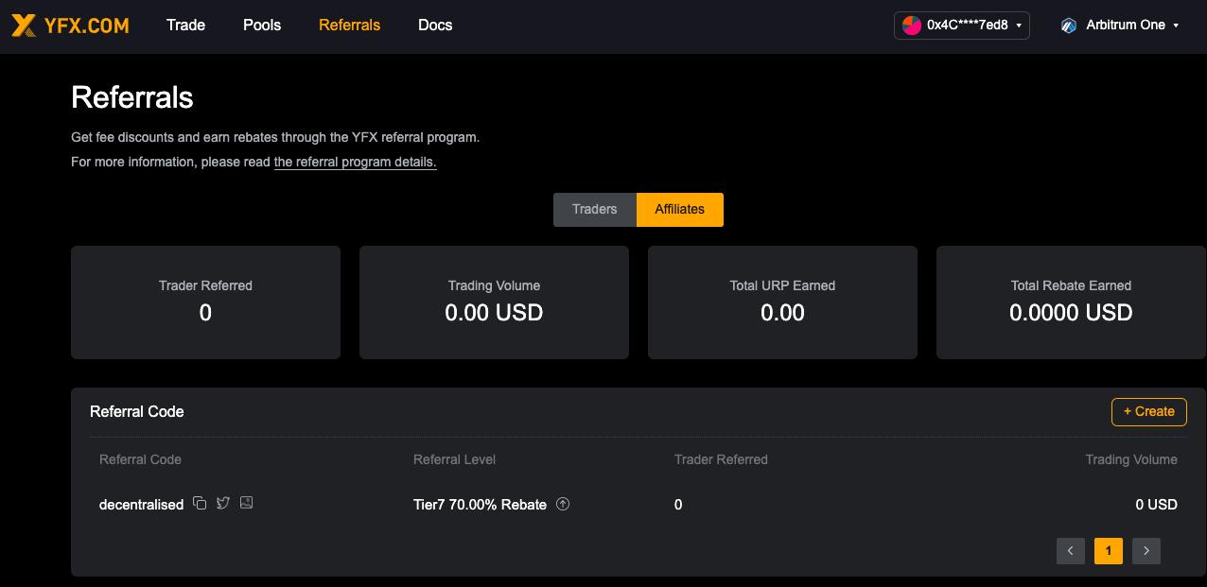Open the Pools menu
Image resolution: width=1207 pixels, height=587 pixels.
pyautogui.click(x=262, y=26)
